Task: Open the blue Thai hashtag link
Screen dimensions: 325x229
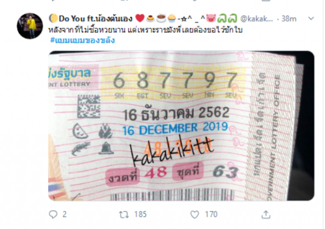Action: pyautogui.click(x=82, y=40)
